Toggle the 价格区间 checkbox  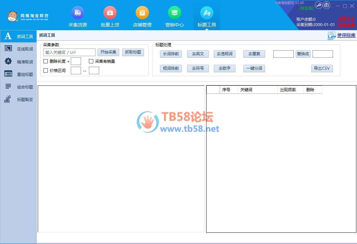(45, 71)
